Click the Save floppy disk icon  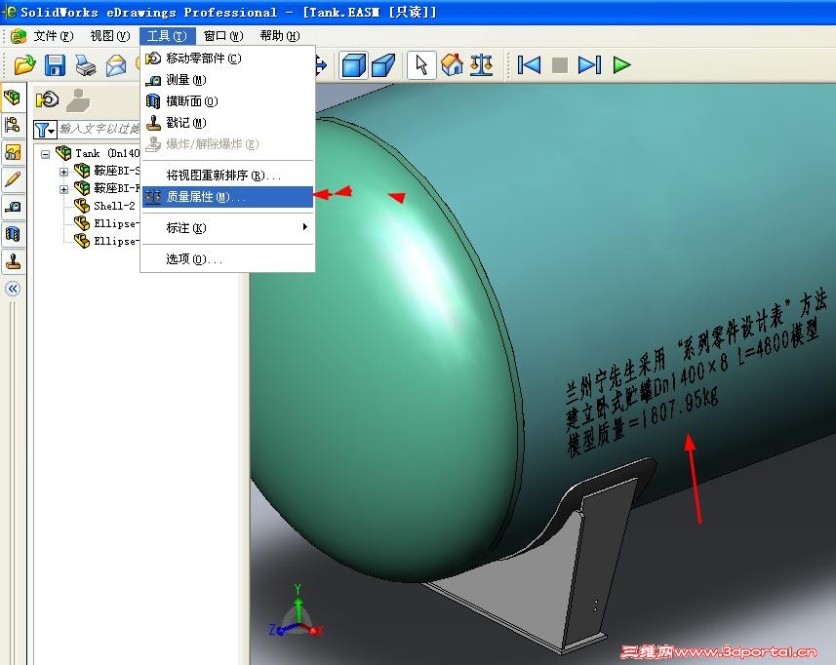(x=55, y=65)
